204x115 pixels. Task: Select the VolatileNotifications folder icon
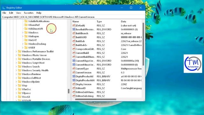[26, 21]
